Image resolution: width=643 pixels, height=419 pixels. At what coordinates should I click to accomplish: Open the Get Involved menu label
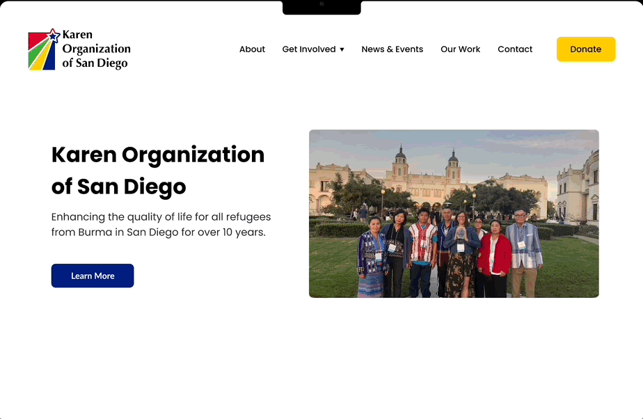tap(309, 49)
